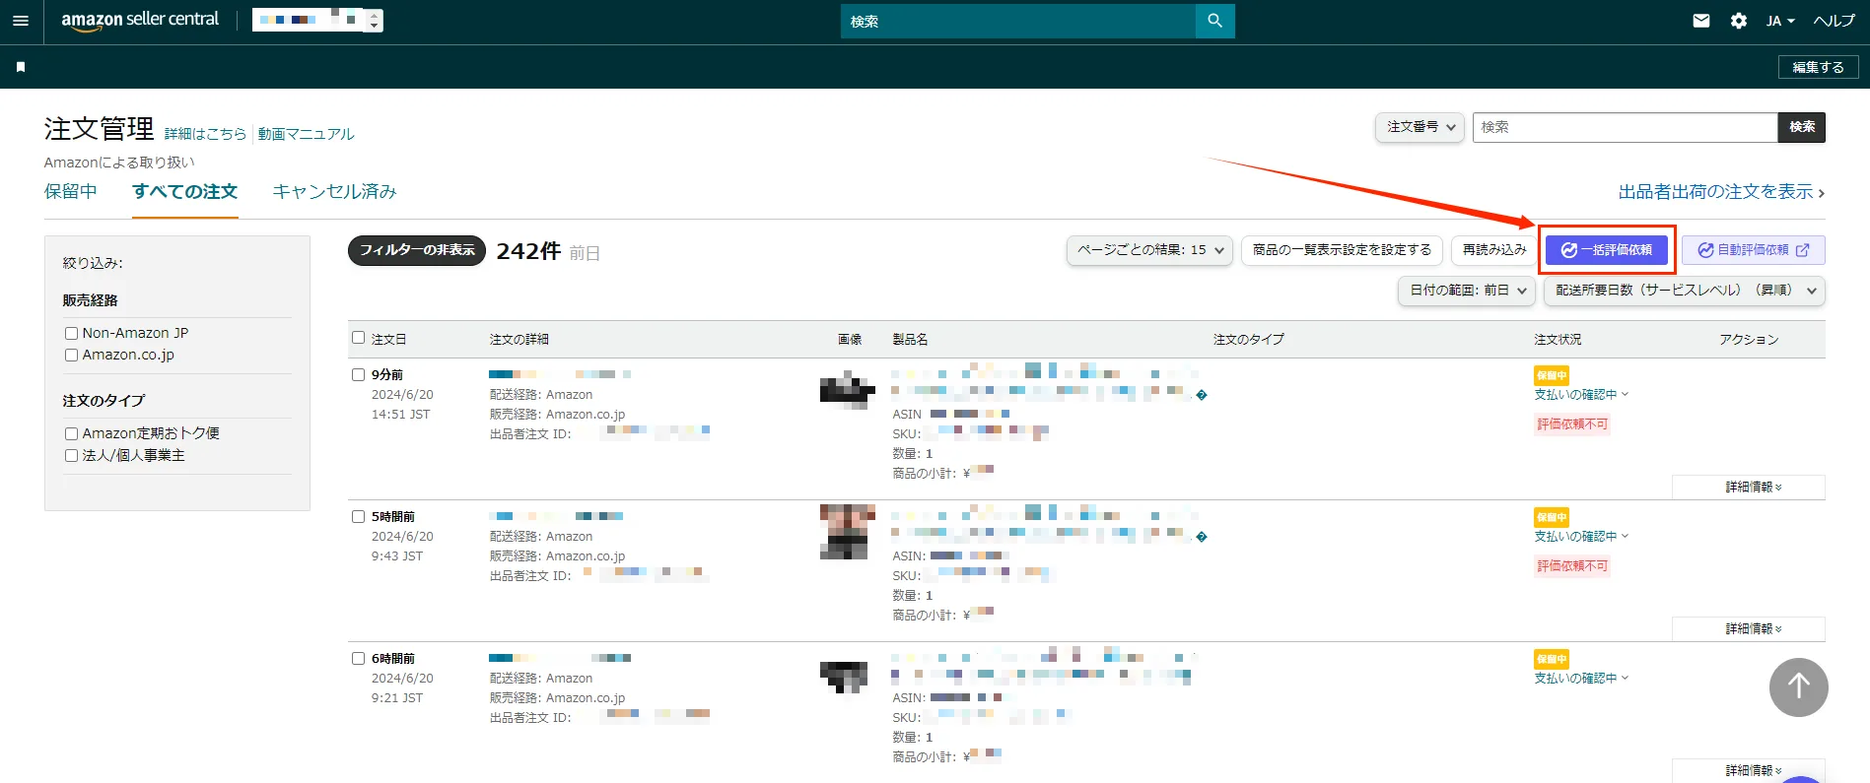Open the 動画マニュアル link
This screenshot has width=1870, height=783.
click(x=306, y=134)
